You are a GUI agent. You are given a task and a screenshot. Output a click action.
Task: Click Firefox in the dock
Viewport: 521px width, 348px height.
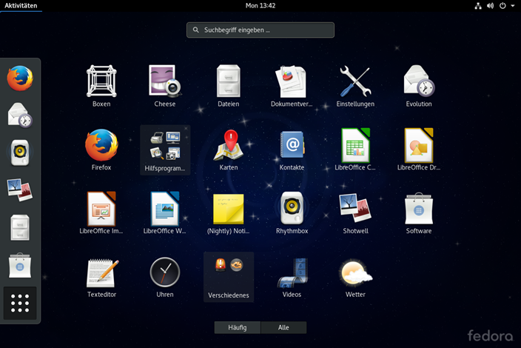coord(20,78)
